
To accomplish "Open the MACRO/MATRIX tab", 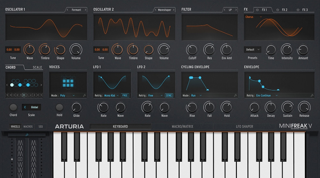I will 182,127.
